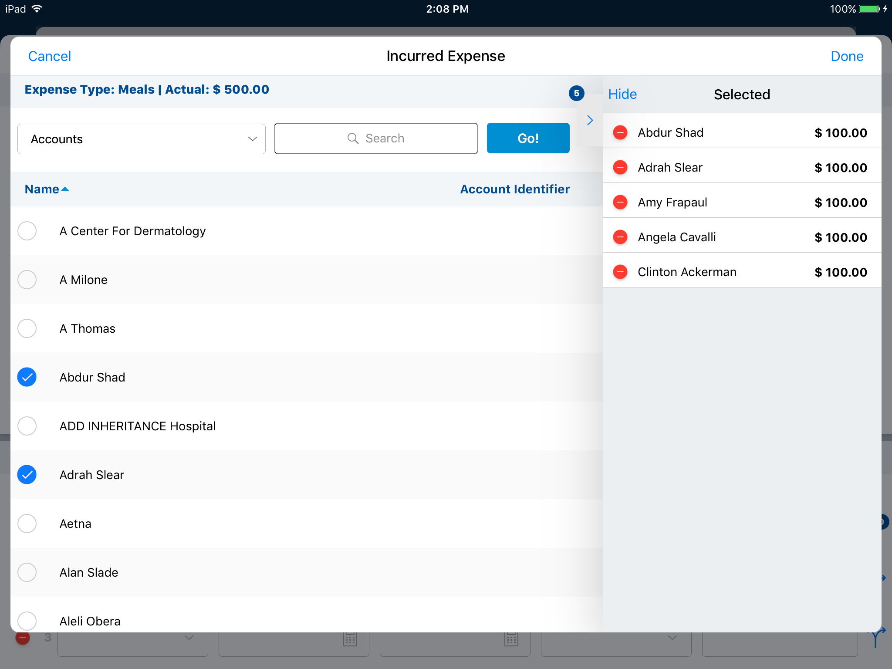
Task: Check the Aetna account circle
Action: click(27, 524)
